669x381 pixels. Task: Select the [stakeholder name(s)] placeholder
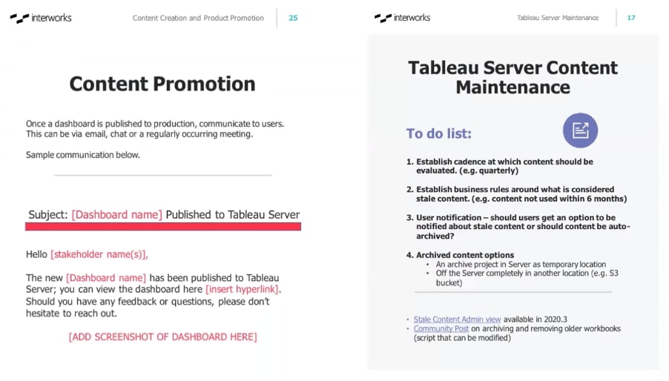(99, 254)
